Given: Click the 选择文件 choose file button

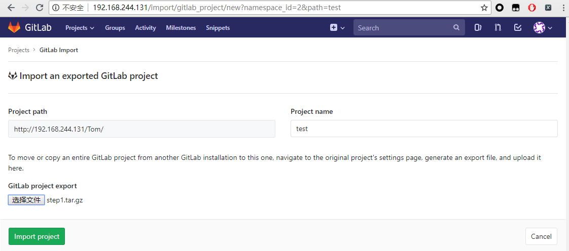Looking at the screenshot, I should click(x=26, y=200).
